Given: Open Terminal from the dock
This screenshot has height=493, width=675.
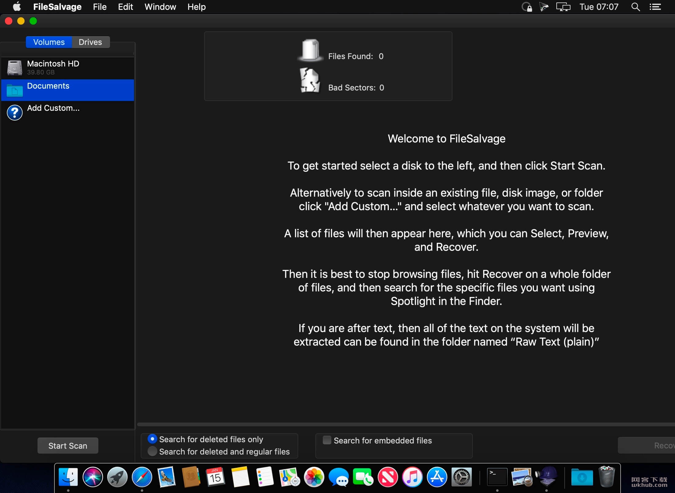Looking at the screenshot, I should (497, 477).
